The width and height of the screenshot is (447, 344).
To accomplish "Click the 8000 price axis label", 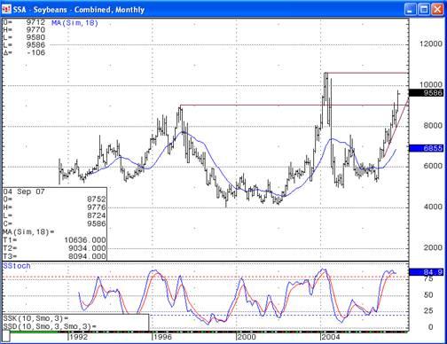I will coord(433,125).
